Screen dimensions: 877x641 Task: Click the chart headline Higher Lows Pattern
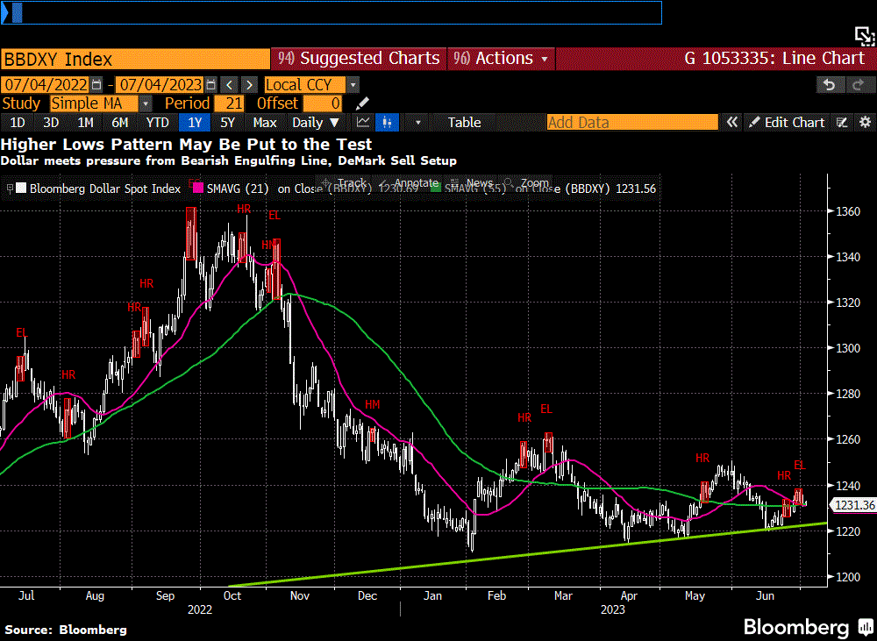coord(186,145)
